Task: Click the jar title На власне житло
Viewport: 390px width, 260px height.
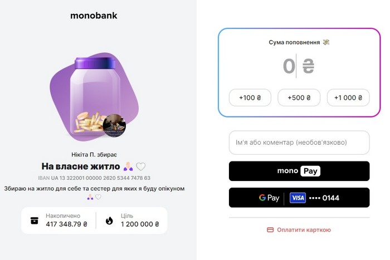Action: click(81, 166)
